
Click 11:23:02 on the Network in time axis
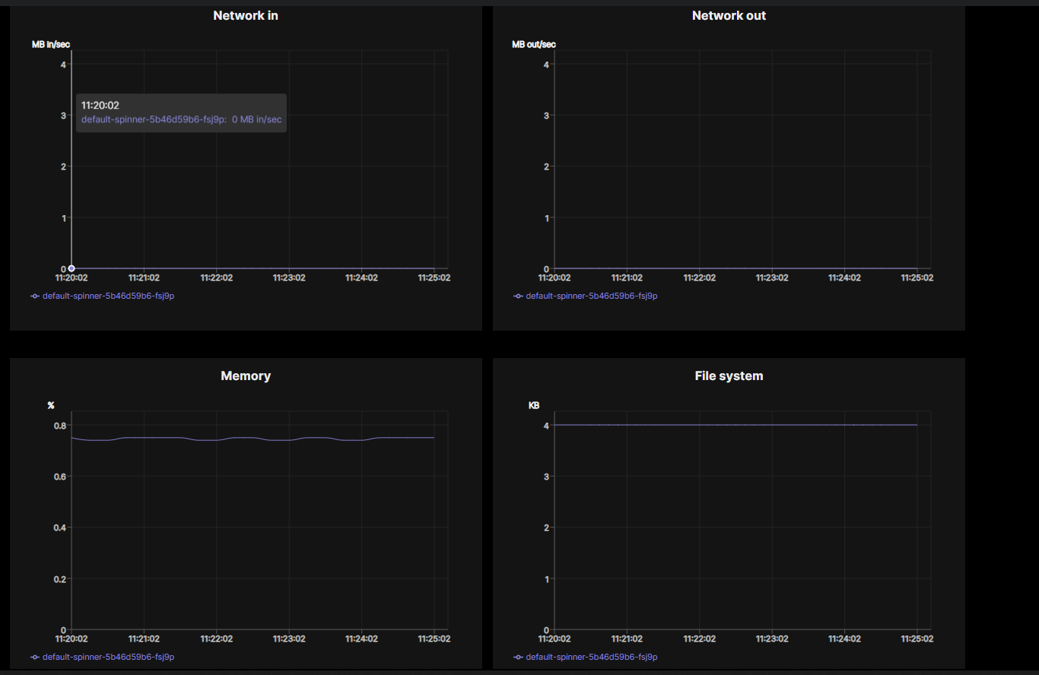click(289, 278)
